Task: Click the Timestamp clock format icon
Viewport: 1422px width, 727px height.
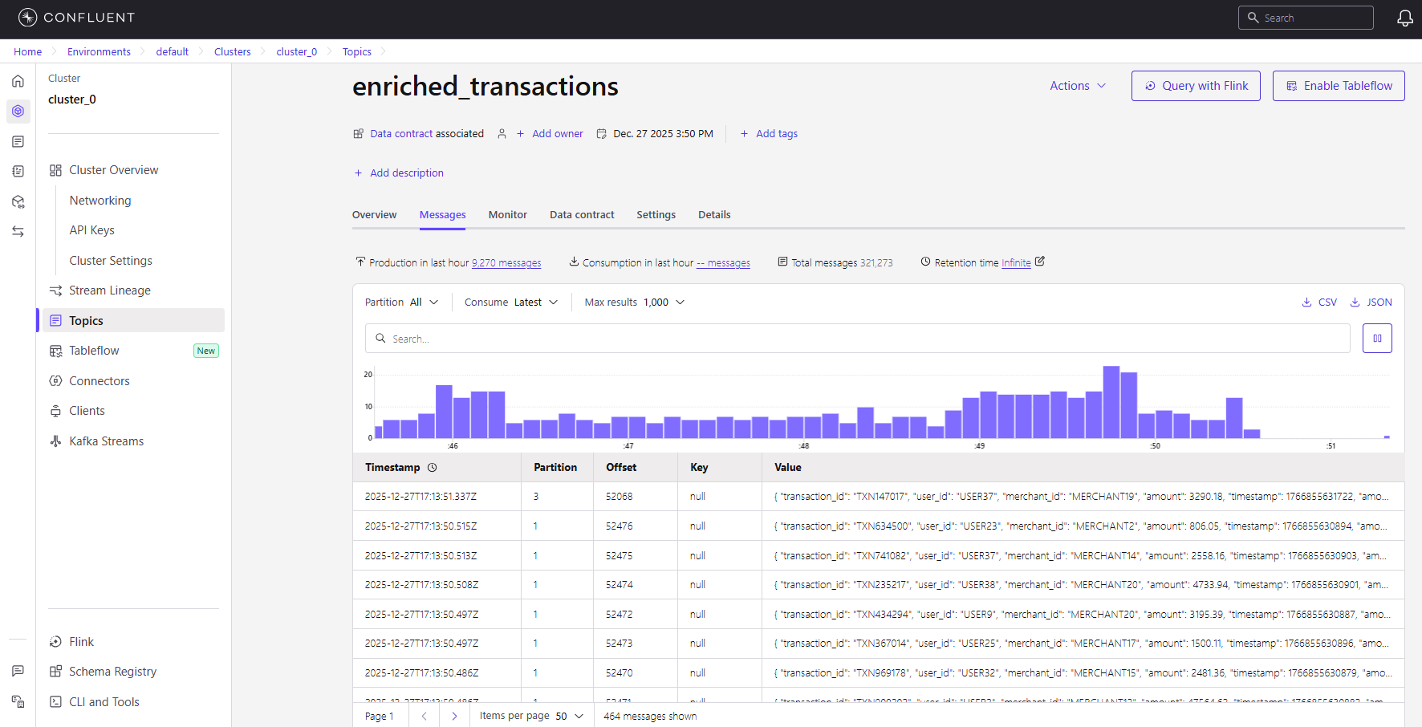Action: coord(432,467)
